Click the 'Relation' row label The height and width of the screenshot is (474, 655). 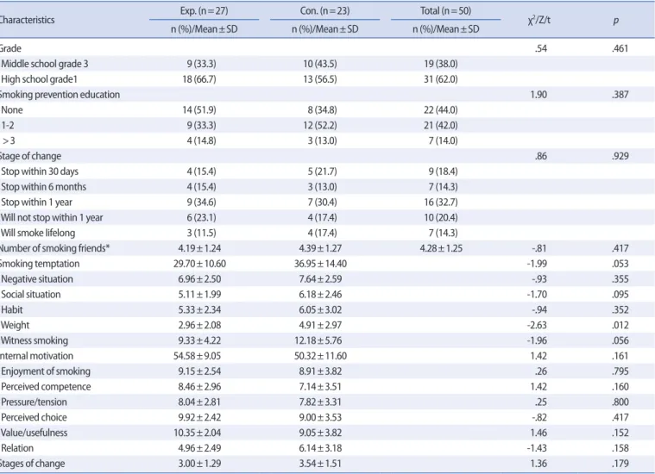(17, 448)
